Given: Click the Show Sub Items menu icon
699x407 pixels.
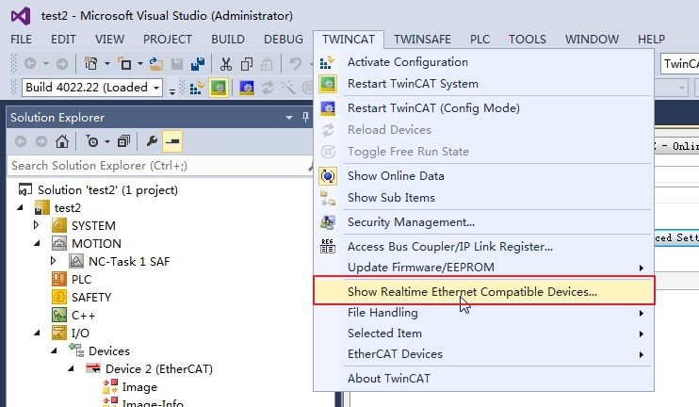Looking at the screenshot, I should [x=328, y=198].
